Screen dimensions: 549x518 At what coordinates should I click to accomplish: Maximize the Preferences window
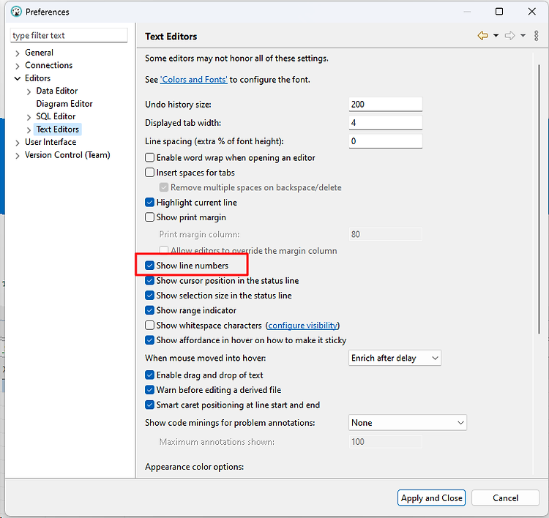click(x=499, y=12)
